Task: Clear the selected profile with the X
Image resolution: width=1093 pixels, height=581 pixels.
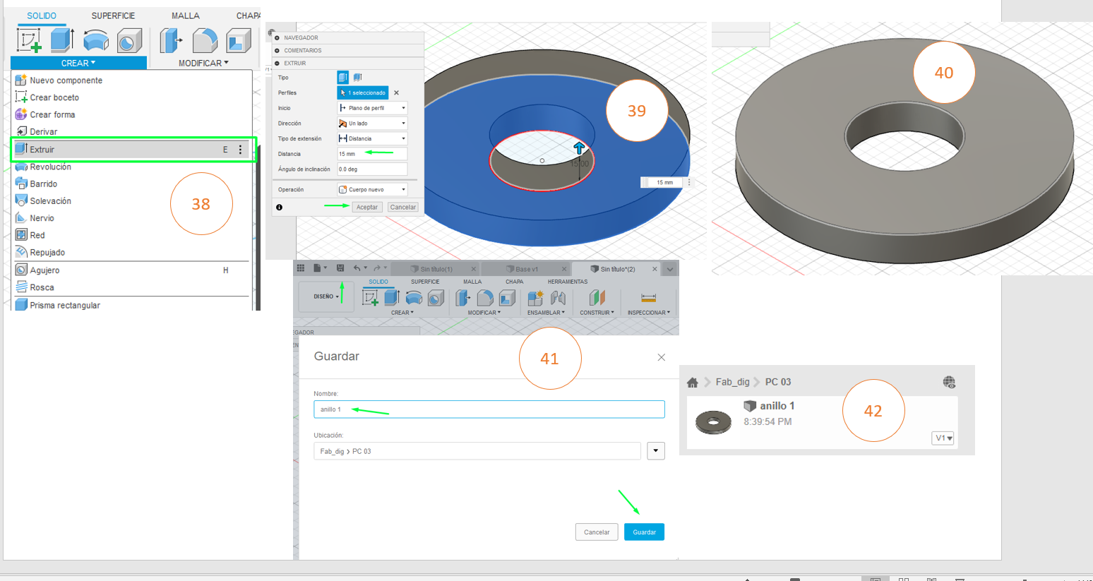Action: 396,92
